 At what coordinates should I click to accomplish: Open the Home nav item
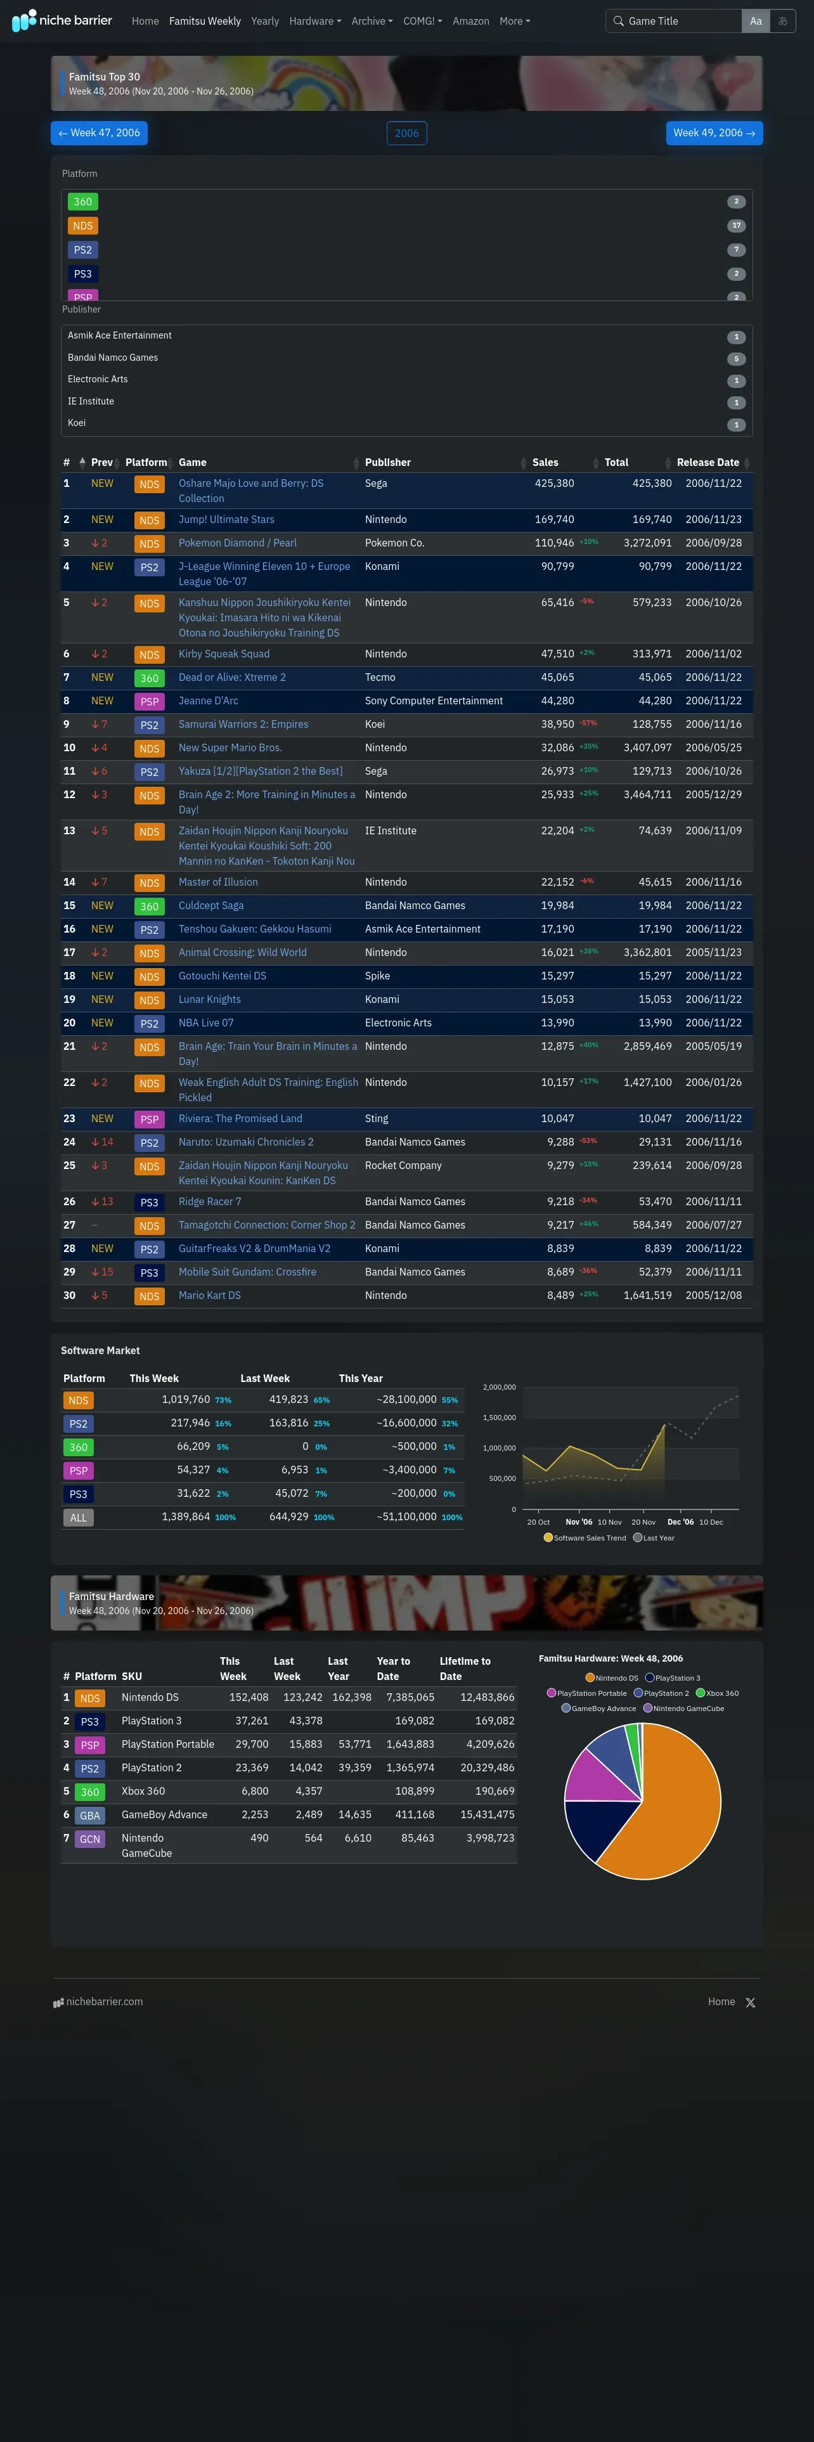pyautogui.click(x=145, y=21)
